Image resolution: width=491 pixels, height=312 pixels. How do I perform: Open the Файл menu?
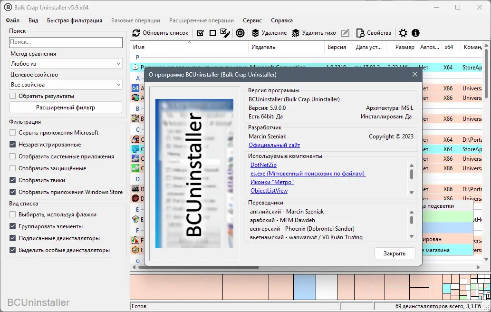click(x=12, y=20)
